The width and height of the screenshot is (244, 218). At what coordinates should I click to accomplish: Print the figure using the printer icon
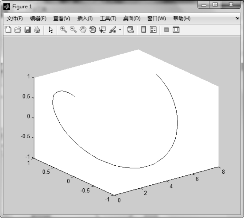[x=37, y=30]
